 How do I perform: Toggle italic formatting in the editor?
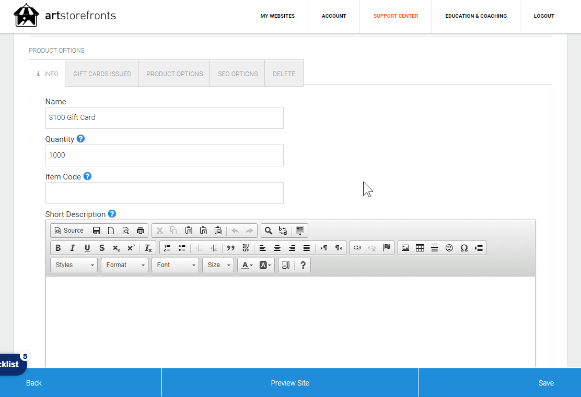click(73, 248)
